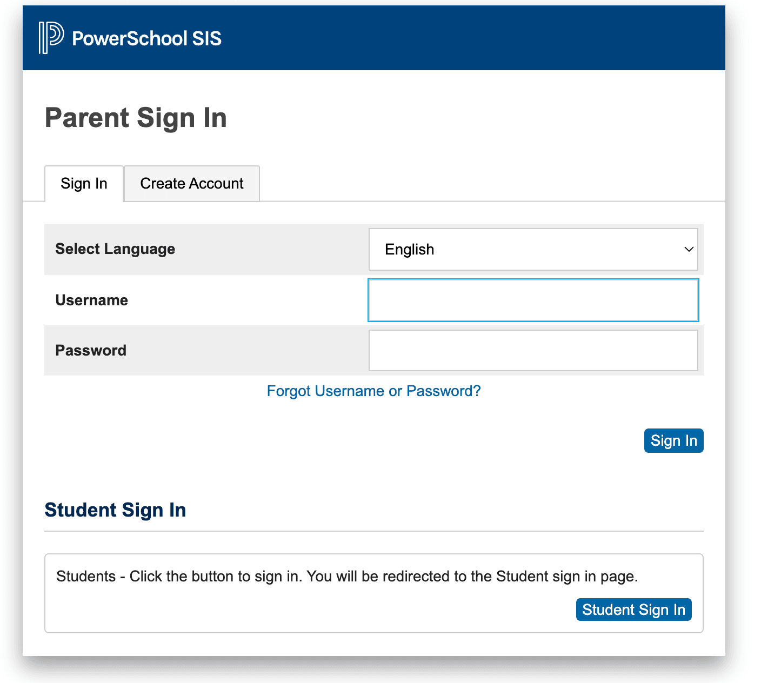This screenshot has height=683, width=761.
Task: Click inside the Password field
Action: point(533,350)
